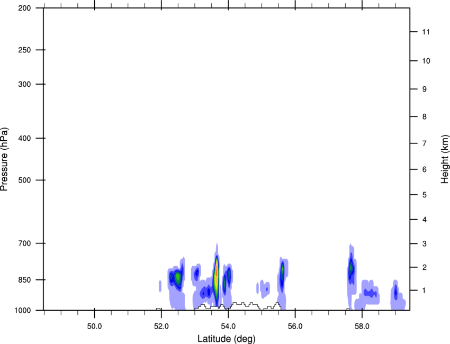Pick the 9 km height label
This screenshot has width=450, height=344.
coord(425,89)
